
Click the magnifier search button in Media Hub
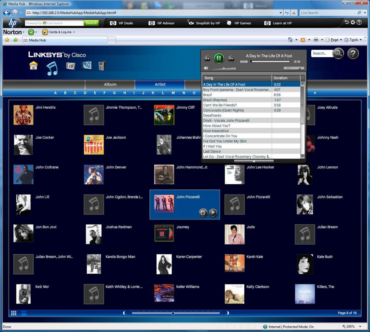338,53
